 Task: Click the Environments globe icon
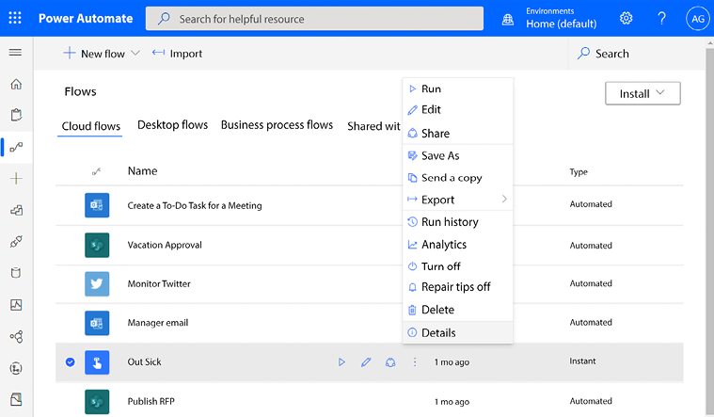[508, 19]
